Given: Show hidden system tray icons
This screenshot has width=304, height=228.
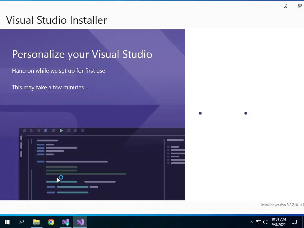Looking at the screenshot, I should (251, 222).
